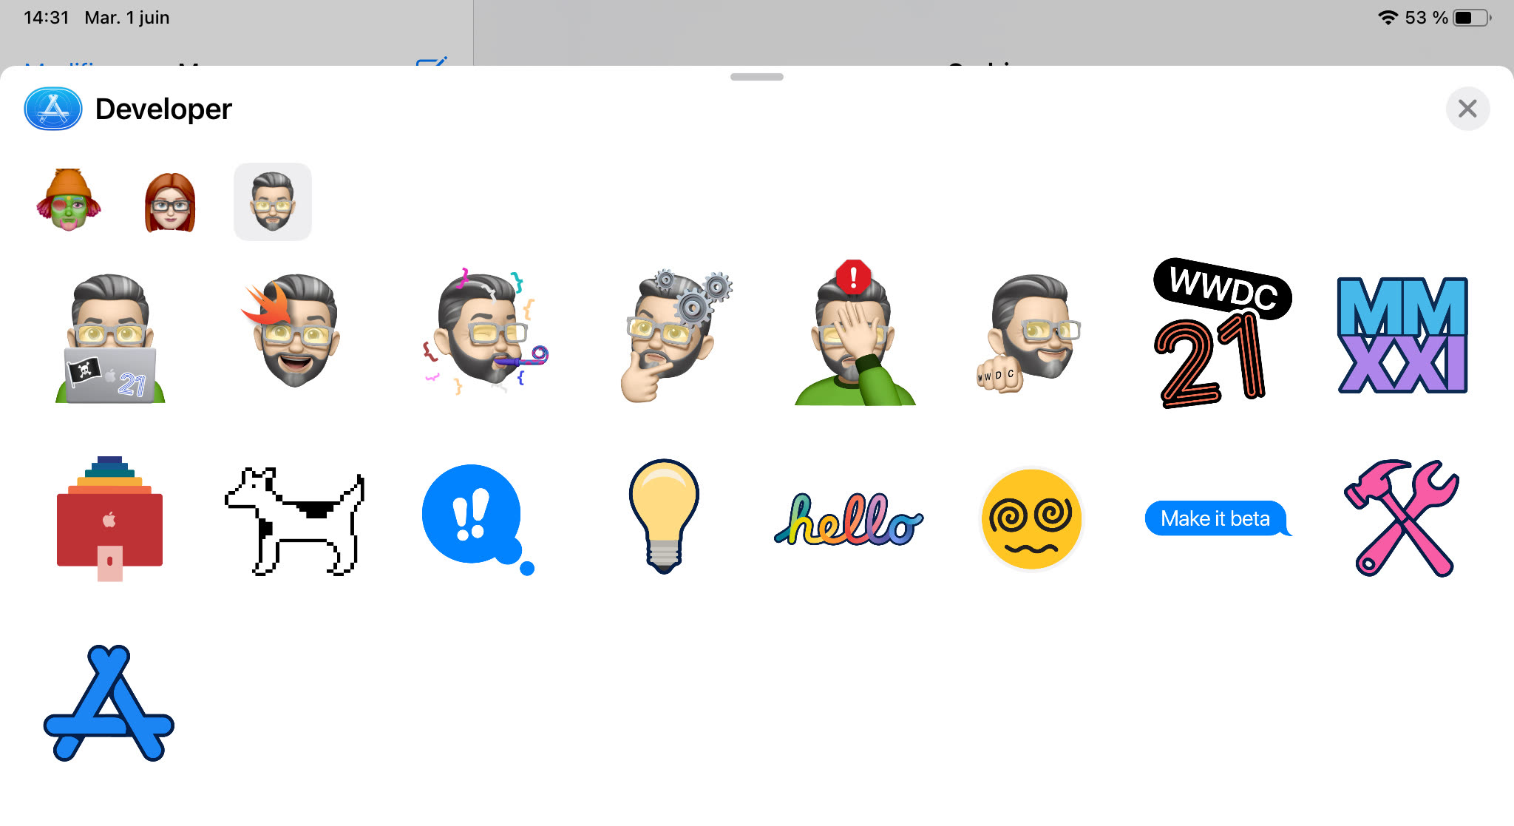
Task: Select the blue App Store logo sticker
Action: [109, 704]
